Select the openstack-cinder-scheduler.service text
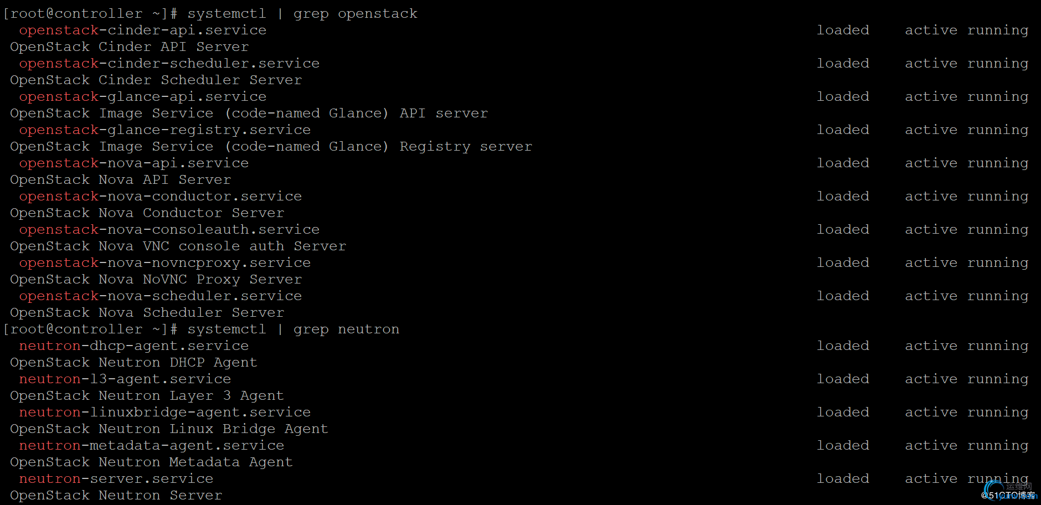Image resolution: width=1041 pixels, height=505 pixels. pos(169,64)
